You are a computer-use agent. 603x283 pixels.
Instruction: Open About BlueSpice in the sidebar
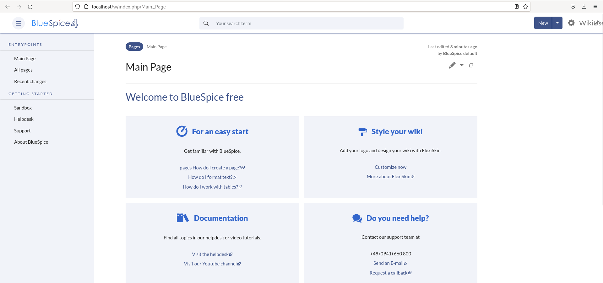pos(31,142)
